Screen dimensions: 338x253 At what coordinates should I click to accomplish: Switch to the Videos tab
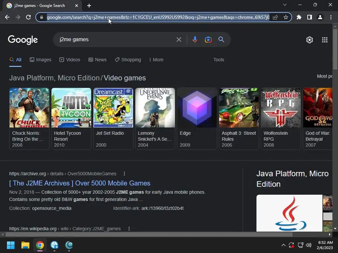coord(70,60)
